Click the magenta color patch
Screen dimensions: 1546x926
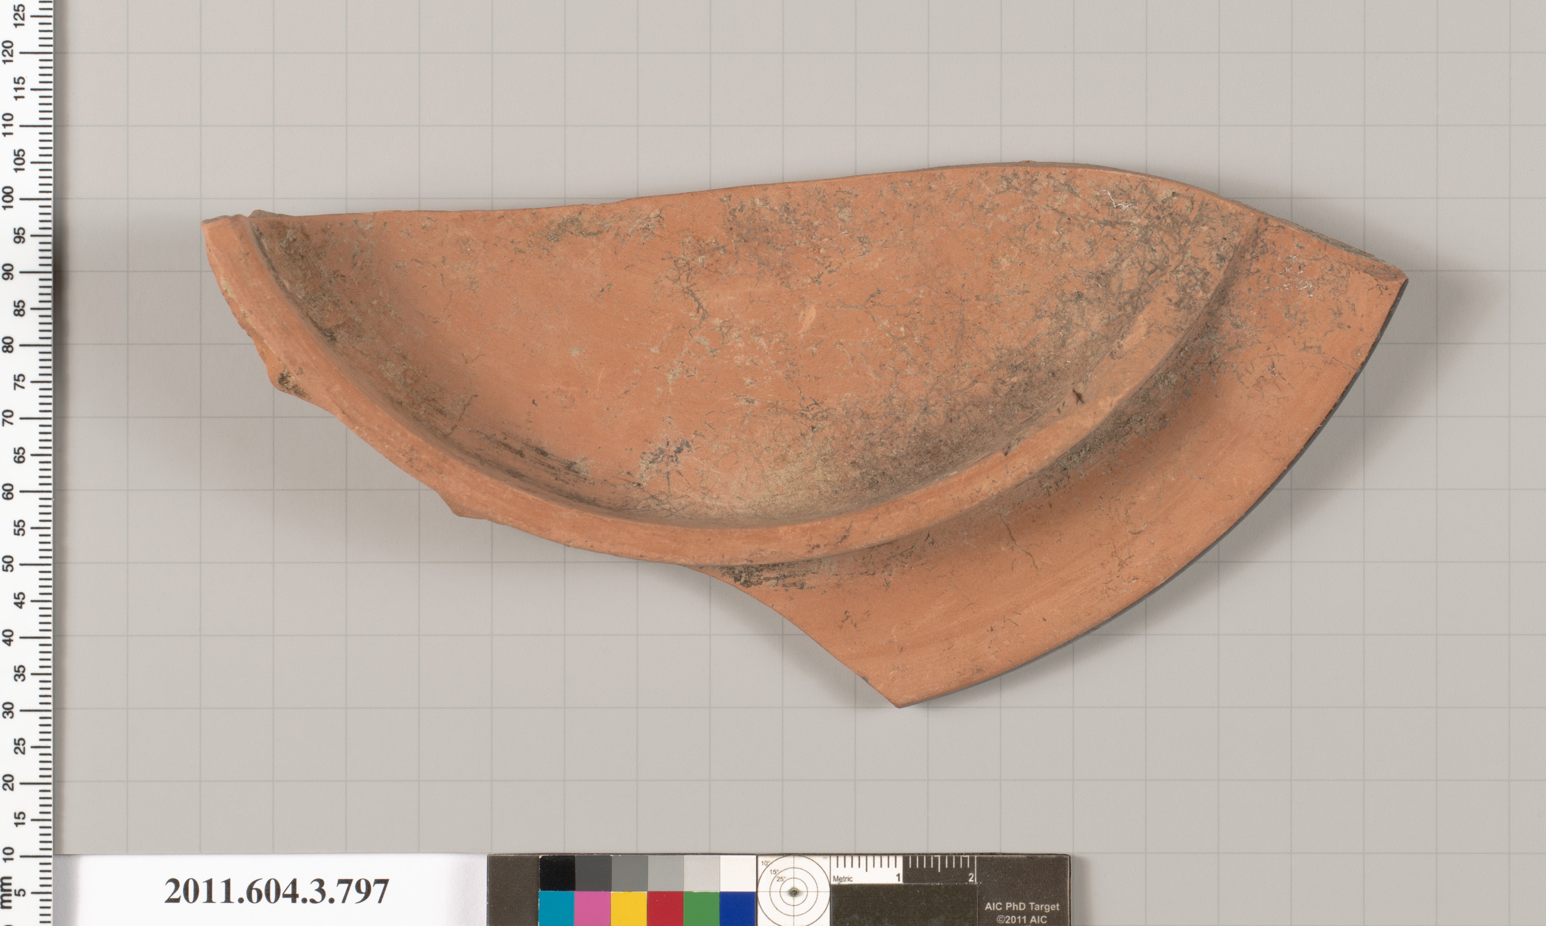(x=592, y=908)
